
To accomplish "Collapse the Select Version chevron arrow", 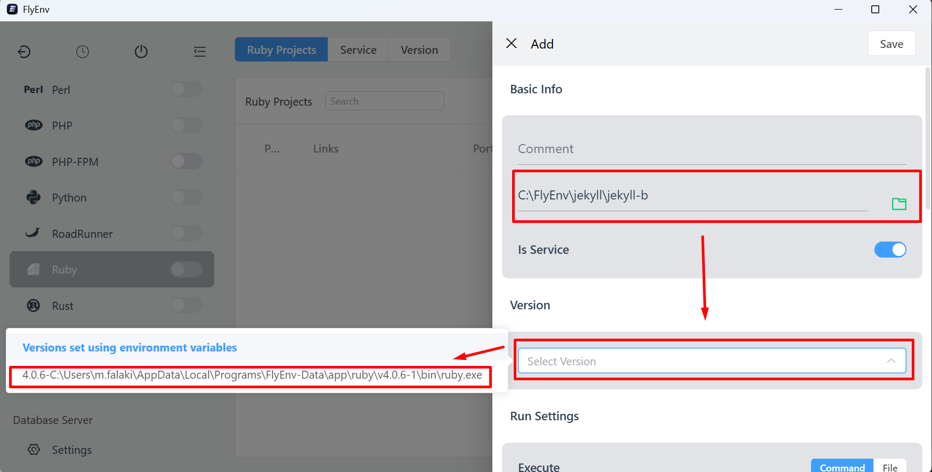I will pos(891,361).
